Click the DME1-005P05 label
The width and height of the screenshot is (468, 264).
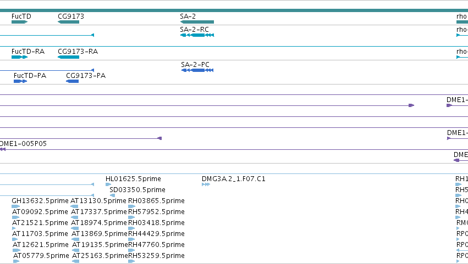[23, 144]
